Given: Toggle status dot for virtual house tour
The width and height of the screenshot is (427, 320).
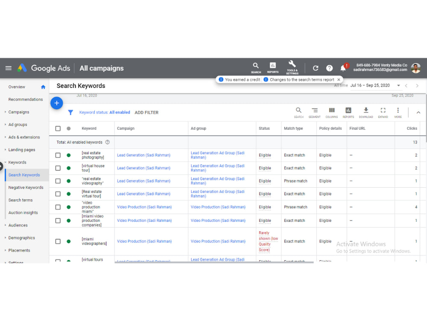Looking at the screenshot, I should (x=69, y=168).
